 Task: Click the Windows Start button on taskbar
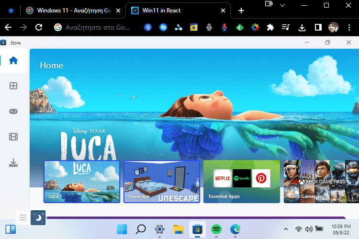pos(122,229)
